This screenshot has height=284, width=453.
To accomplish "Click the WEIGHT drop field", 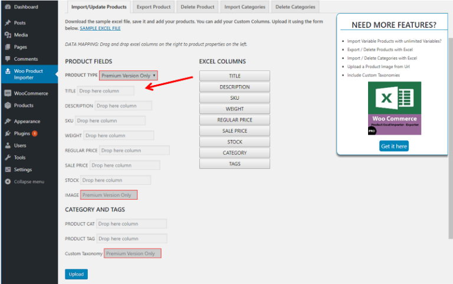I will click(119, 135).
